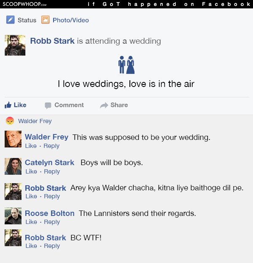The width and height of the screenshot is (253, 263).
Task: Click the Photo/Video picture icon
Action: click(x=46, y=20)
